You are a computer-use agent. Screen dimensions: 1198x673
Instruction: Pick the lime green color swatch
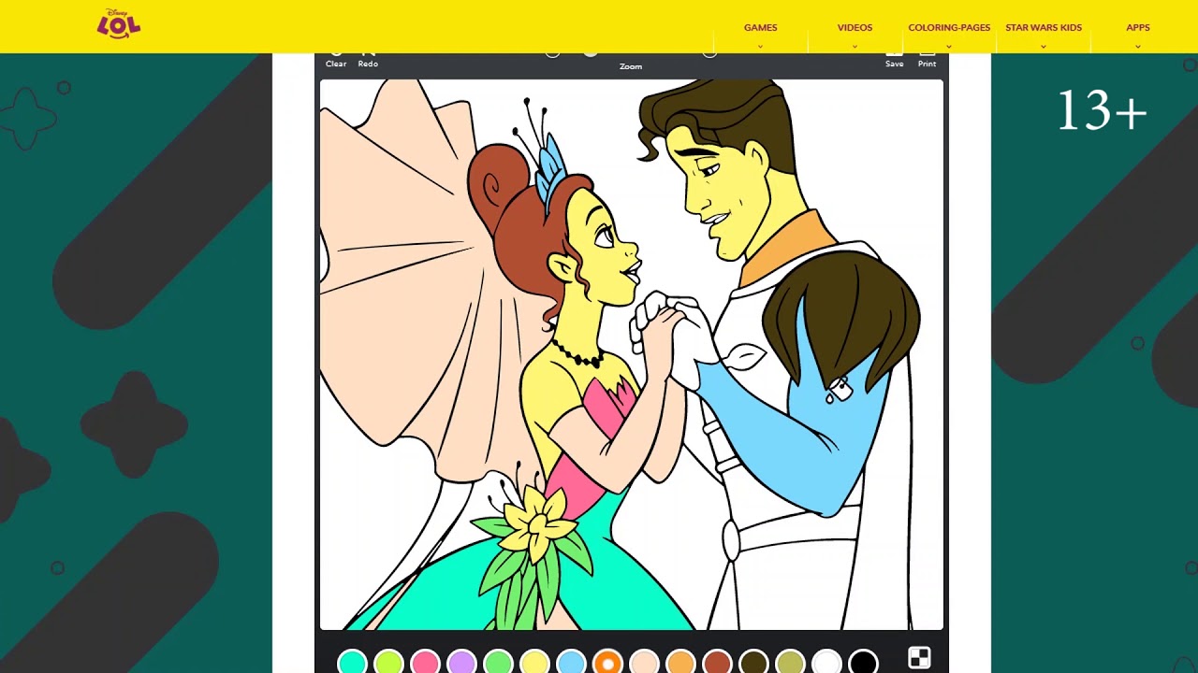point(388,663)
